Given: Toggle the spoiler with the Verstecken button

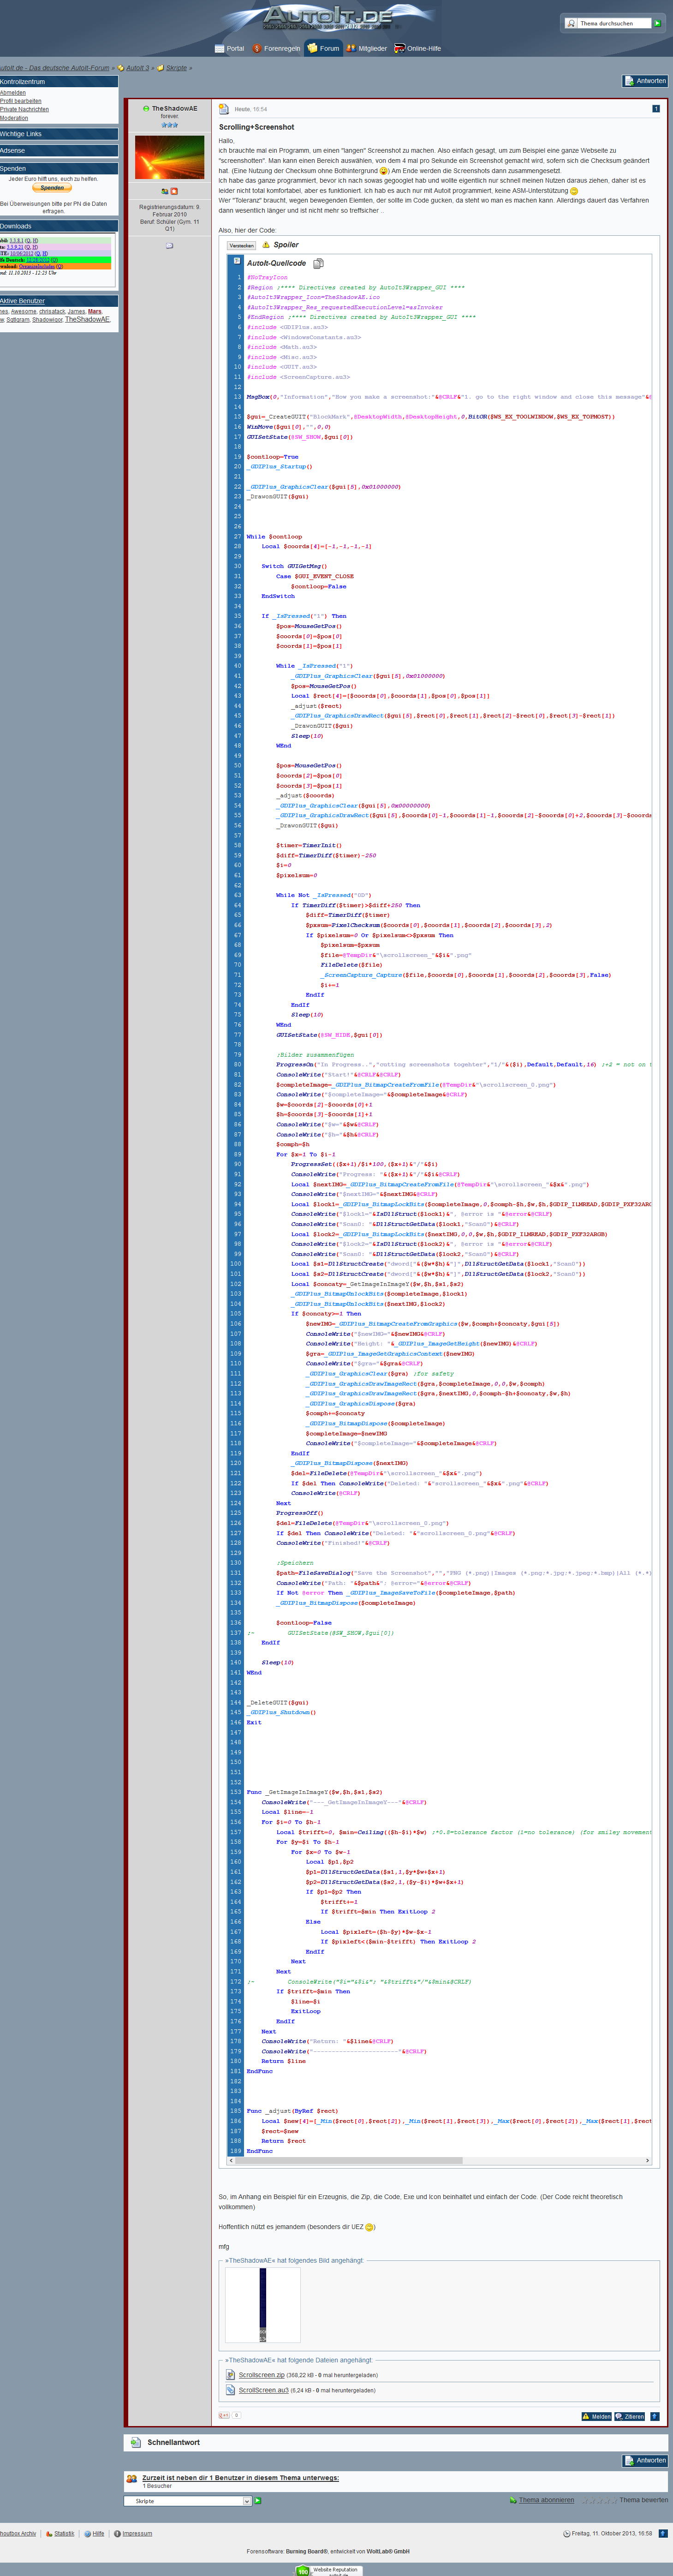Looking at the screenshot, I should click(x=241, y=245).
